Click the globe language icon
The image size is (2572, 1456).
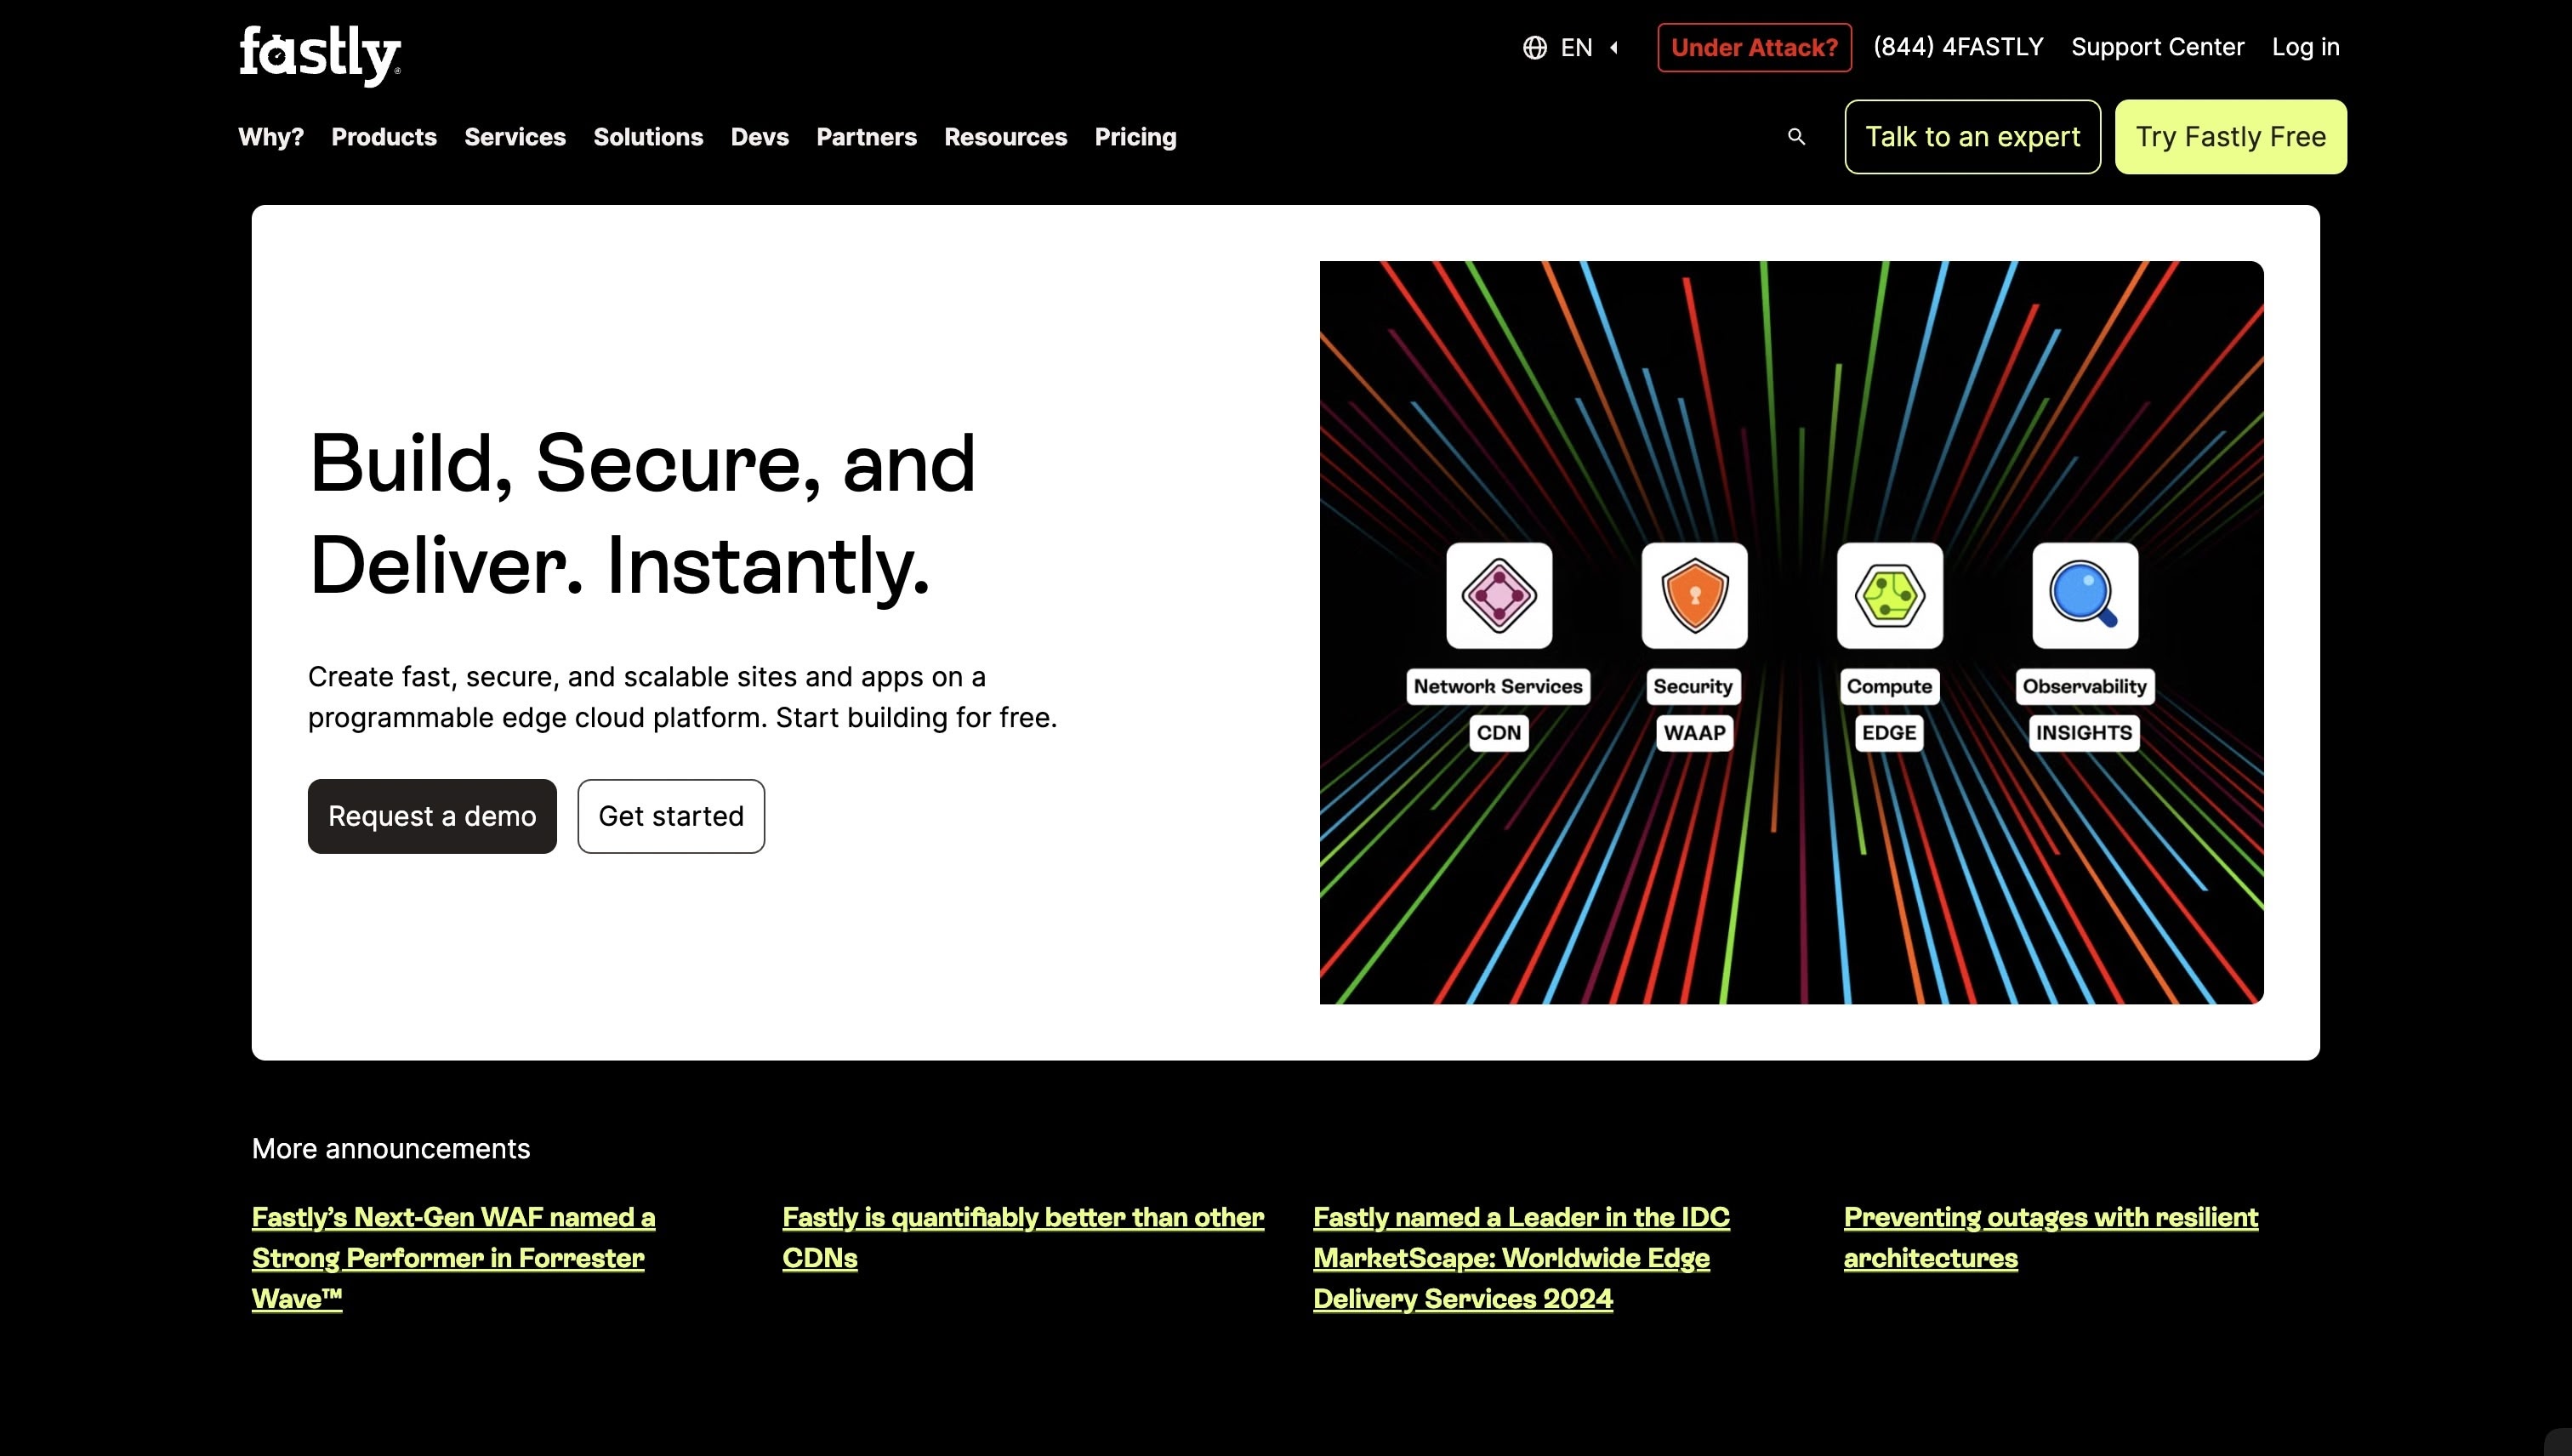pyautogui.click(x=1534, y=47)
